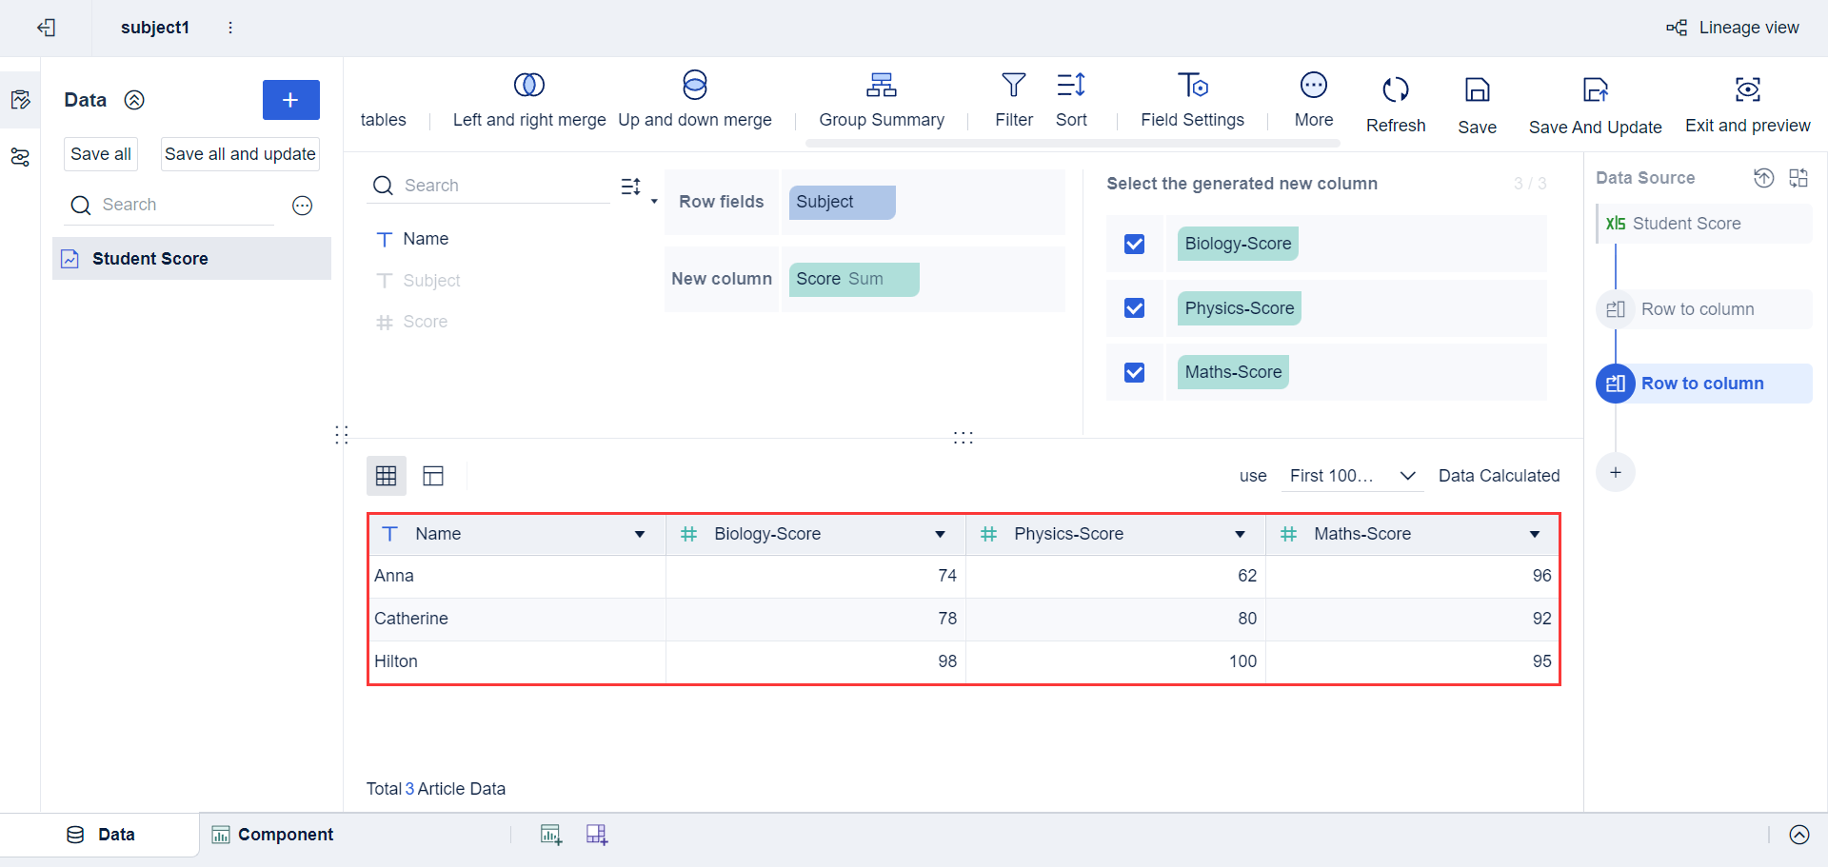This screenshot has height=867, width=1828.
Task: Click the Refresh icon
Action: tap(1395, 89)
